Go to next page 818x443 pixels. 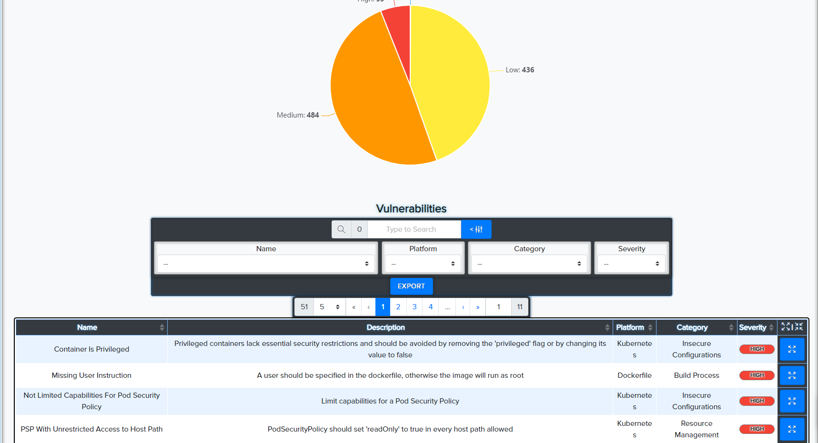463,307
